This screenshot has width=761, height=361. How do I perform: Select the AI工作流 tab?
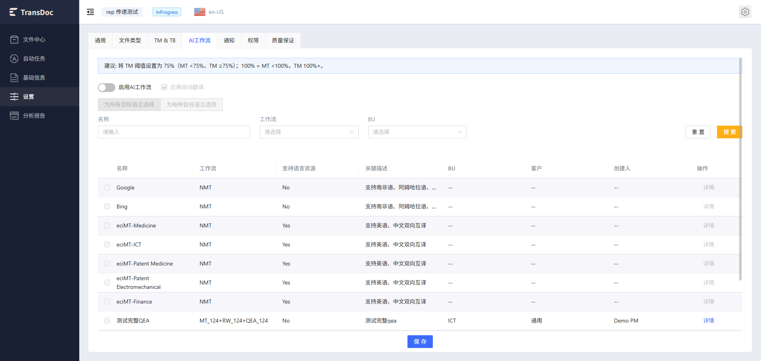point(200,40)
